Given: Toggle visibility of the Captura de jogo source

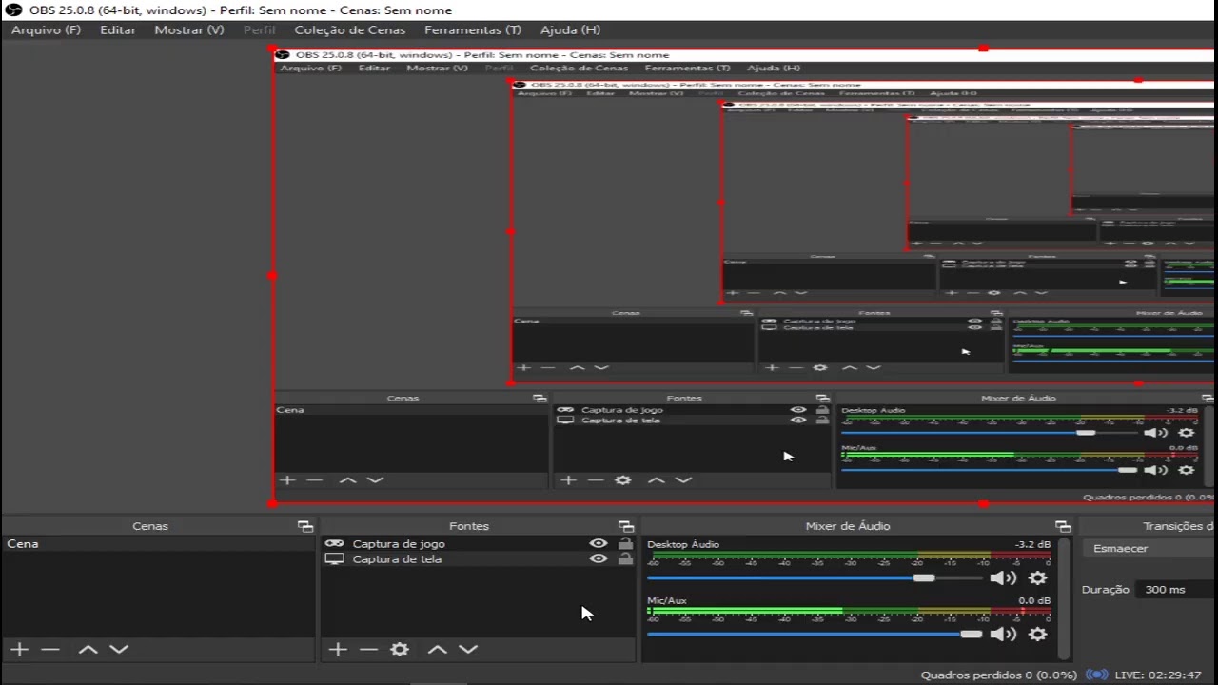Looking at the screenshot, I should (598, 544).
